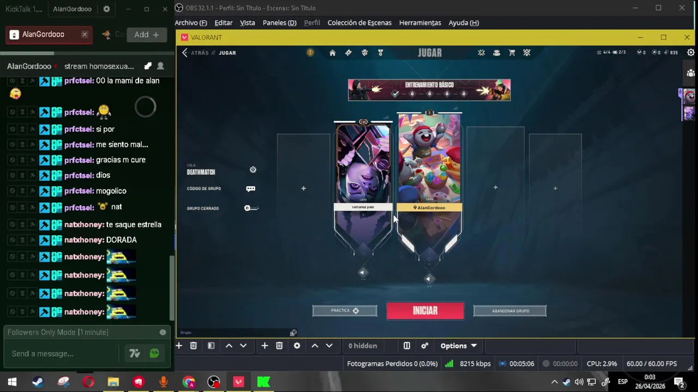Move OBS scene up arrow
The height and width of the screenshot is (392, 698).
229,346
